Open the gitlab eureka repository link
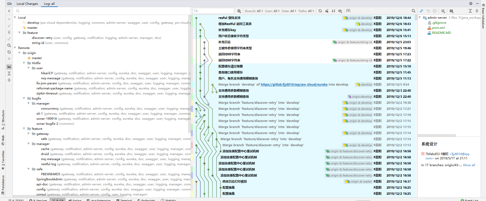This screenshot has width=486, height=201. [294, 85]
